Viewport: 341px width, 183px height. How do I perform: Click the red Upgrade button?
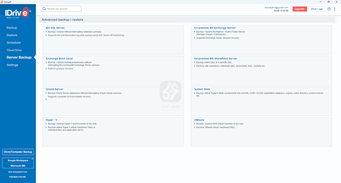299,9
